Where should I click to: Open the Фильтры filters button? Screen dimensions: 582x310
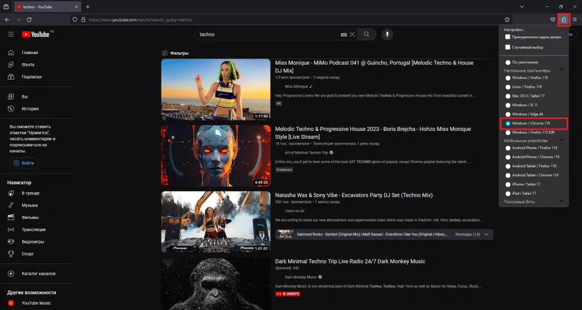(x=175, y=53)
